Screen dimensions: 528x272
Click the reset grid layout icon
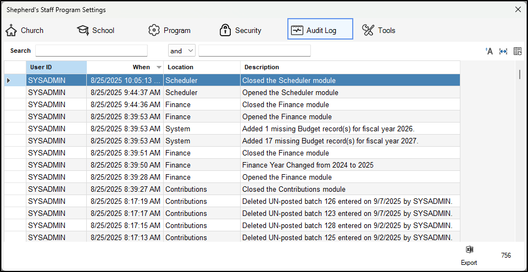pyautogui.click(x=517, y=51)
